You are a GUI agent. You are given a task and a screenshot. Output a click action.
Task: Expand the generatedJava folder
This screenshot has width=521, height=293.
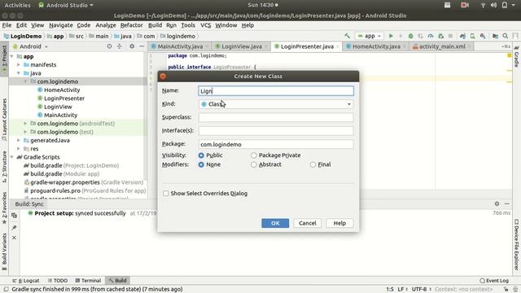point(19,140)
